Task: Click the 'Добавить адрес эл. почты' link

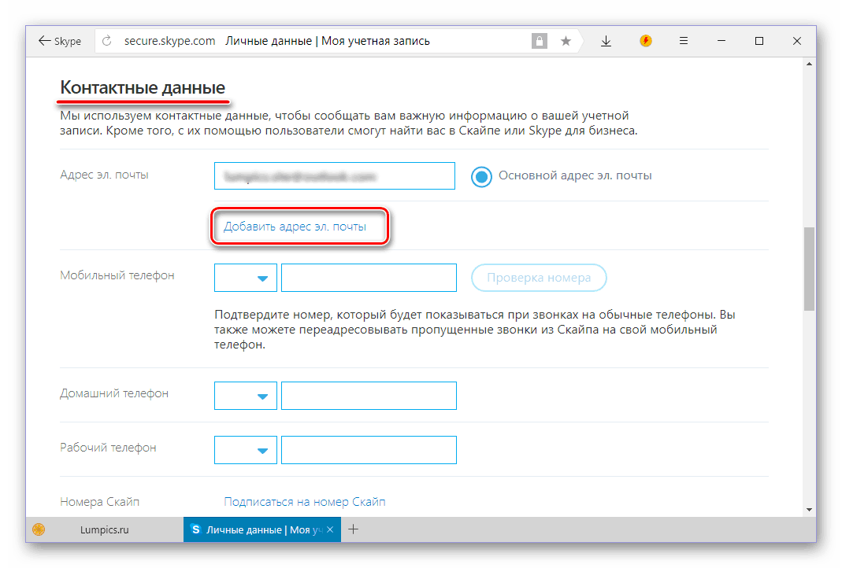Action: click(295, 227)
